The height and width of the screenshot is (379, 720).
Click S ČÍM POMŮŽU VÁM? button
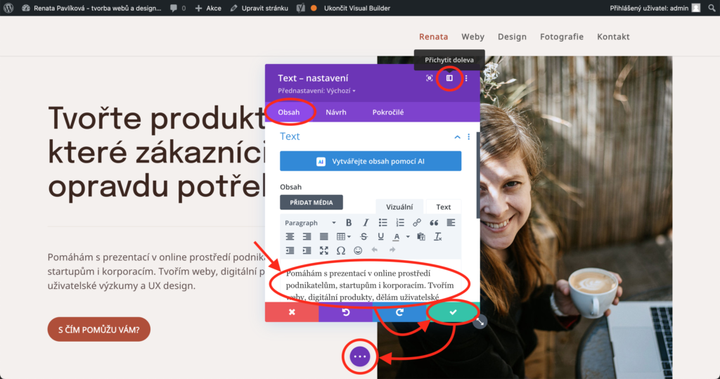98,329
